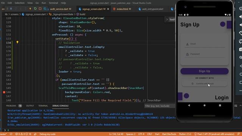This screenshot has height=136, width=242.
Task: Click emulator zoom magnifier icon
Action: (x=240, y=57)
